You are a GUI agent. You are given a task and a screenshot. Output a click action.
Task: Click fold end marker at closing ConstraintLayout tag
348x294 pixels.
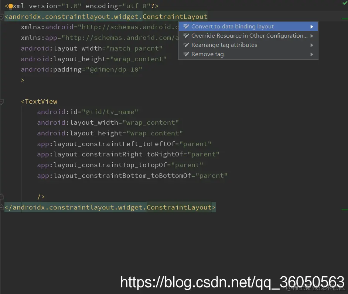pos(1,207)
